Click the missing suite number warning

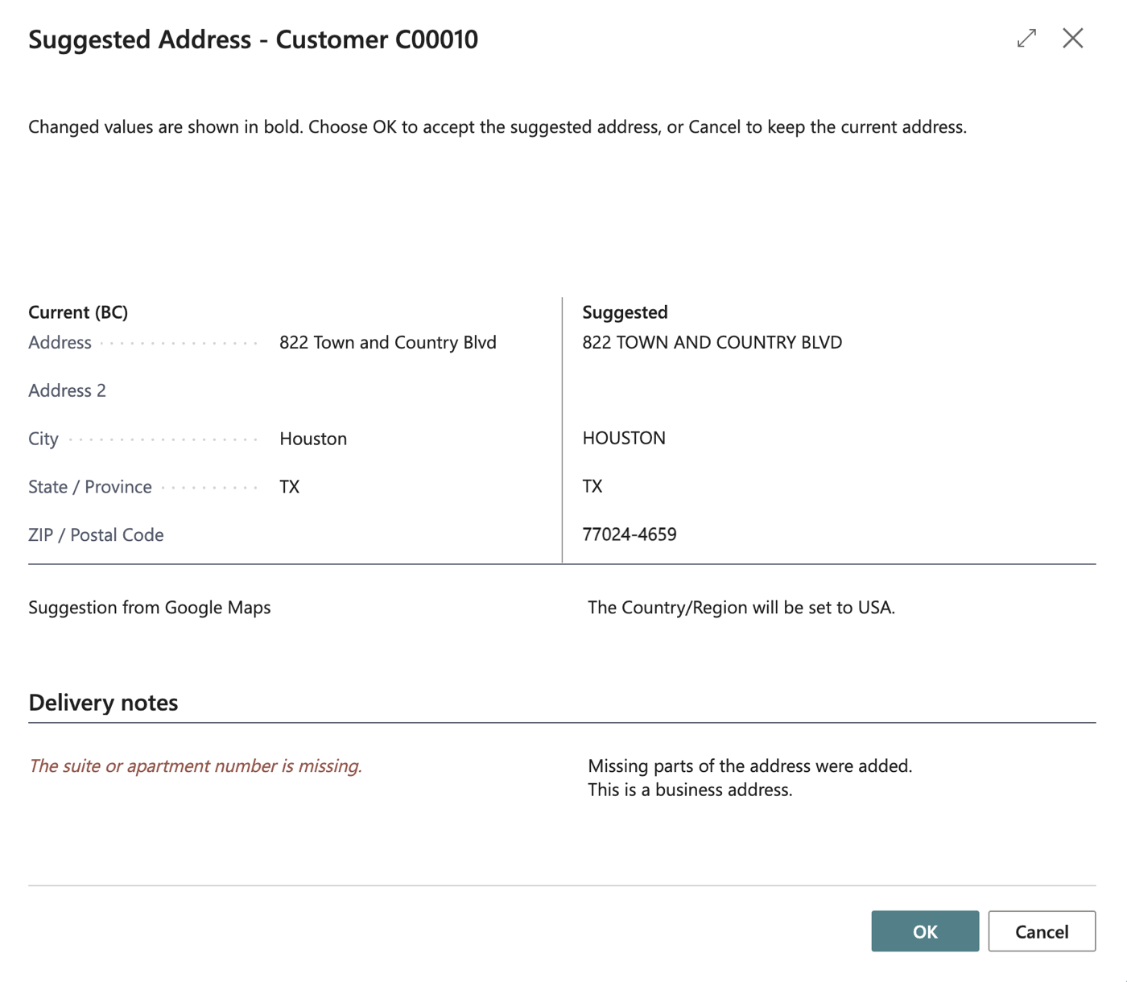196,765
